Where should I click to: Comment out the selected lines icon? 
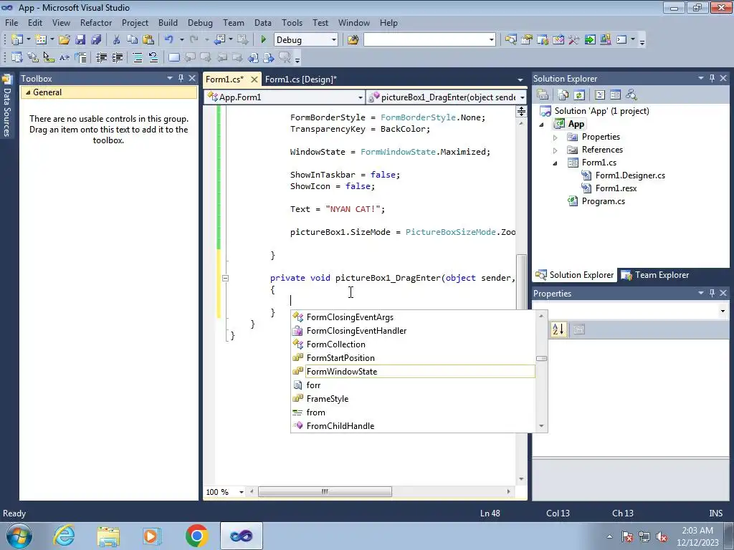pos(138,57)
